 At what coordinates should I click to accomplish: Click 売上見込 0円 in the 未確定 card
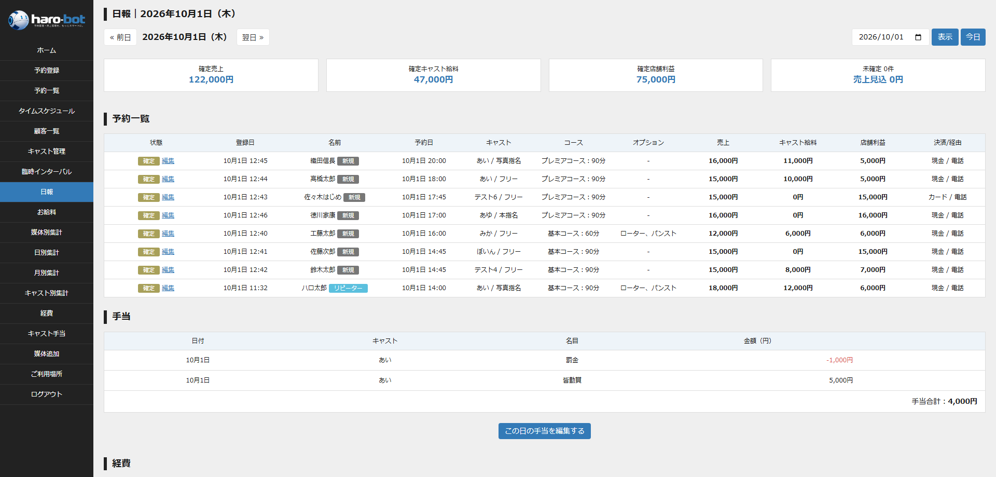pos(878,80)
